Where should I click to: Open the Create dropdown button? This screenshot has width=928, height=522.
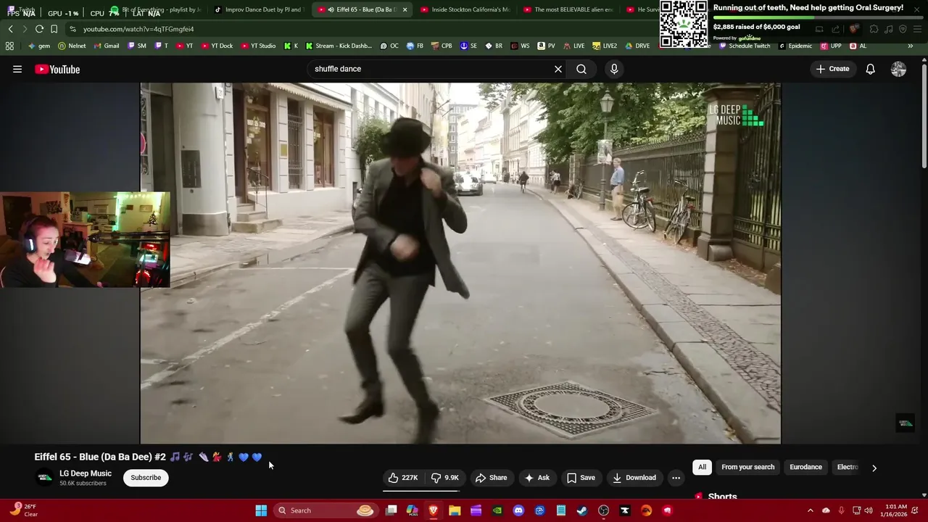click(832, 69)
